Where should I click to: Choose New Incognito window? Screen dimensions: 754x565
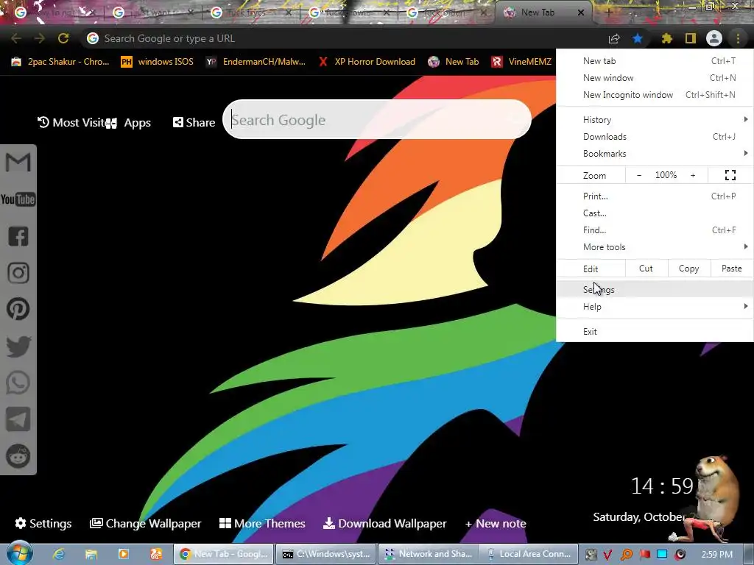(x=655, y=95)
